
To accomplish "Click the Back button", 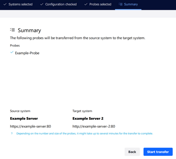I will 132,152.
